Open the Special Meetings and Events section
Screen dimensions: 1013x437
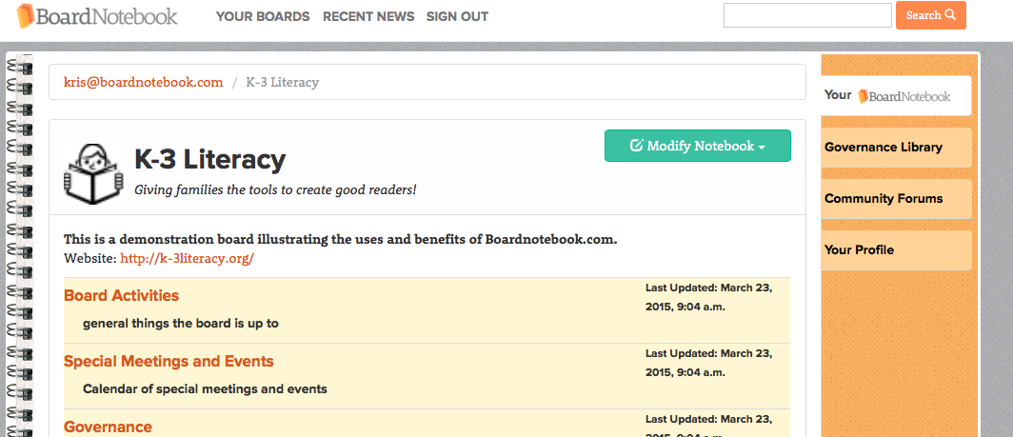coord(169,362)
